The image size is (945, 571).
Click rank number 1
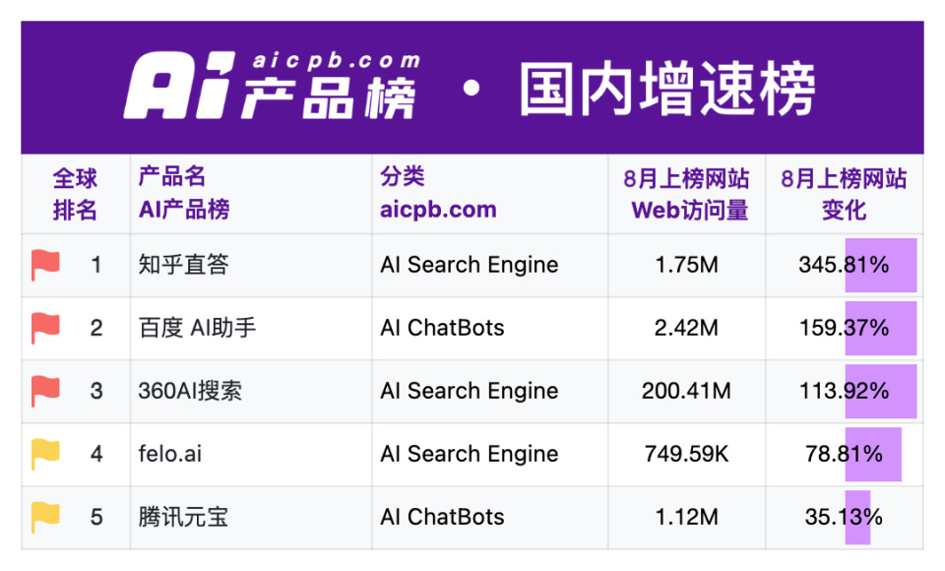[x=95, y=265]
